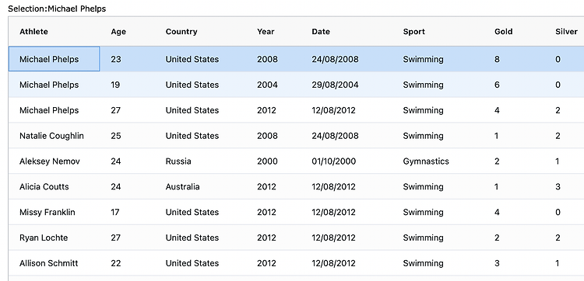Click the Ryan Lochte cell
This screenshot has height=281, width=584.
[x=54, y=238]
